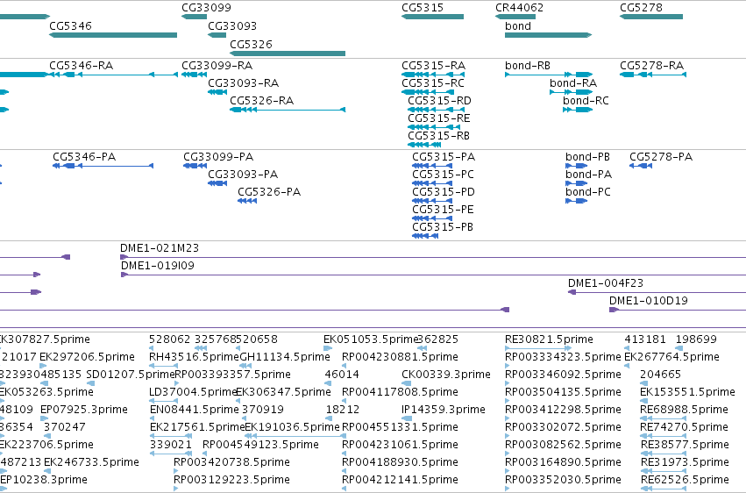
Task: Select BAC clone DME1-010D19
Action: click(678, 311)
